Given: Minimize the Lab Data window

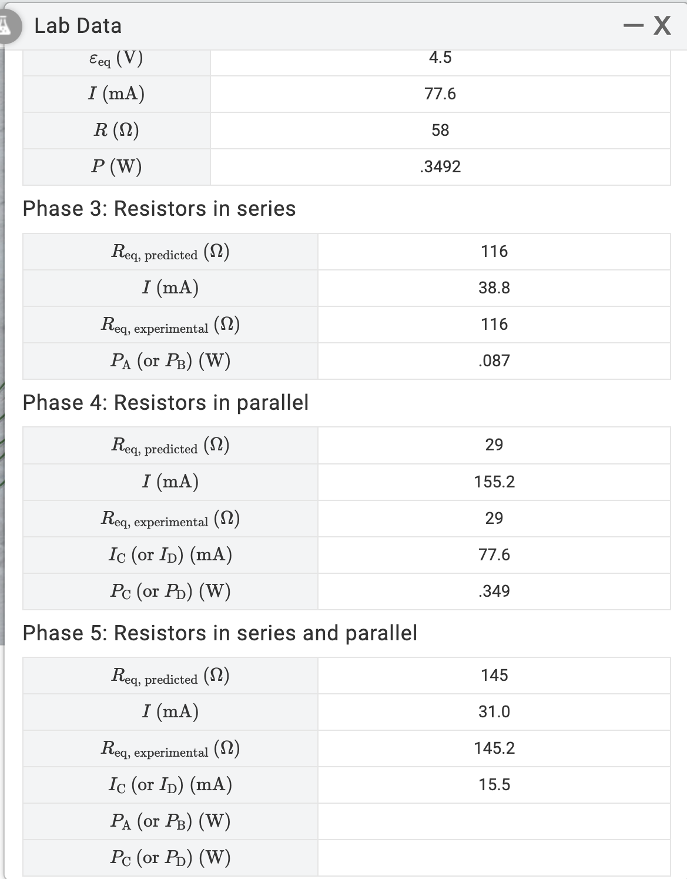Looking at the screenshot, I should click(635, 25).
